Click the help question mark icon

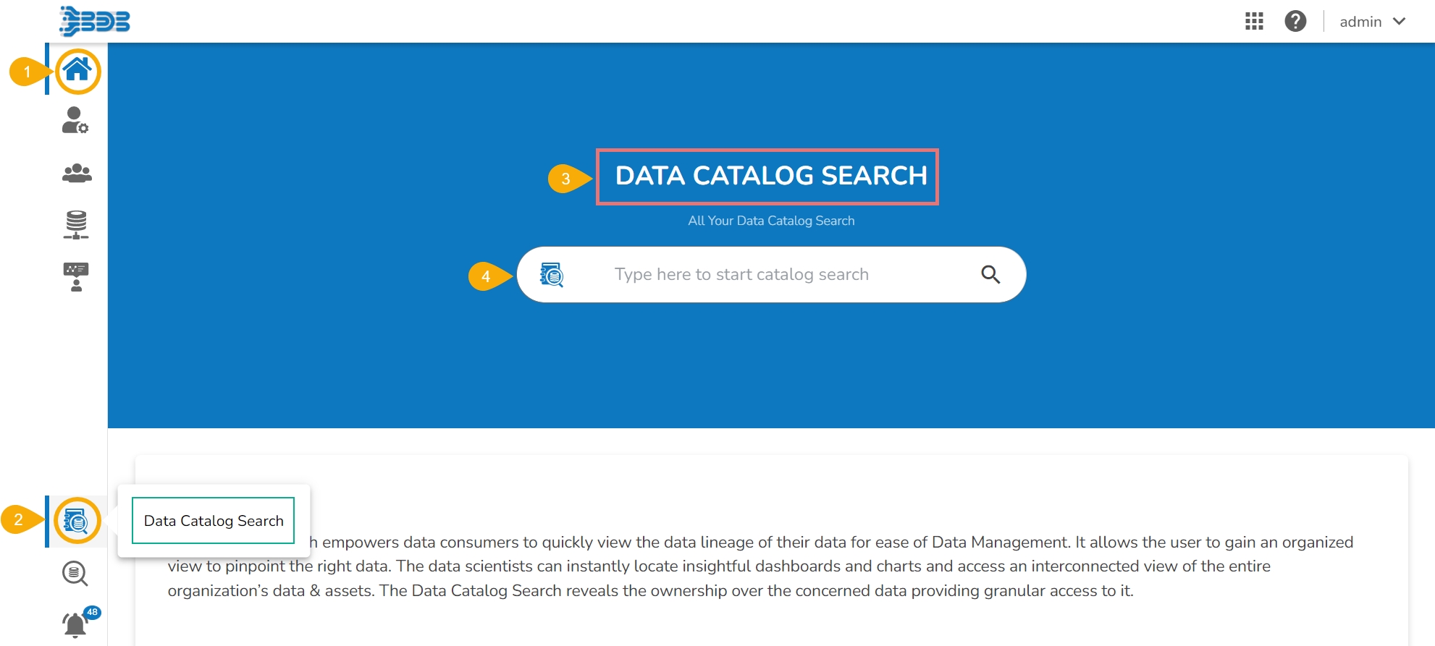1295,22
